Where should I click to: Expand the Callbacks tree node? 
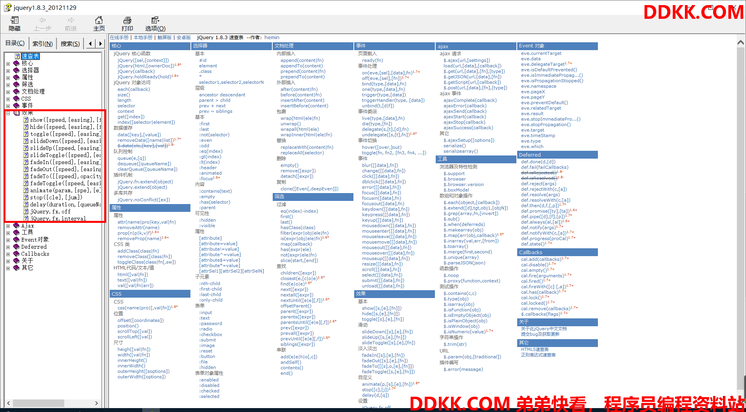coord(8,254)
